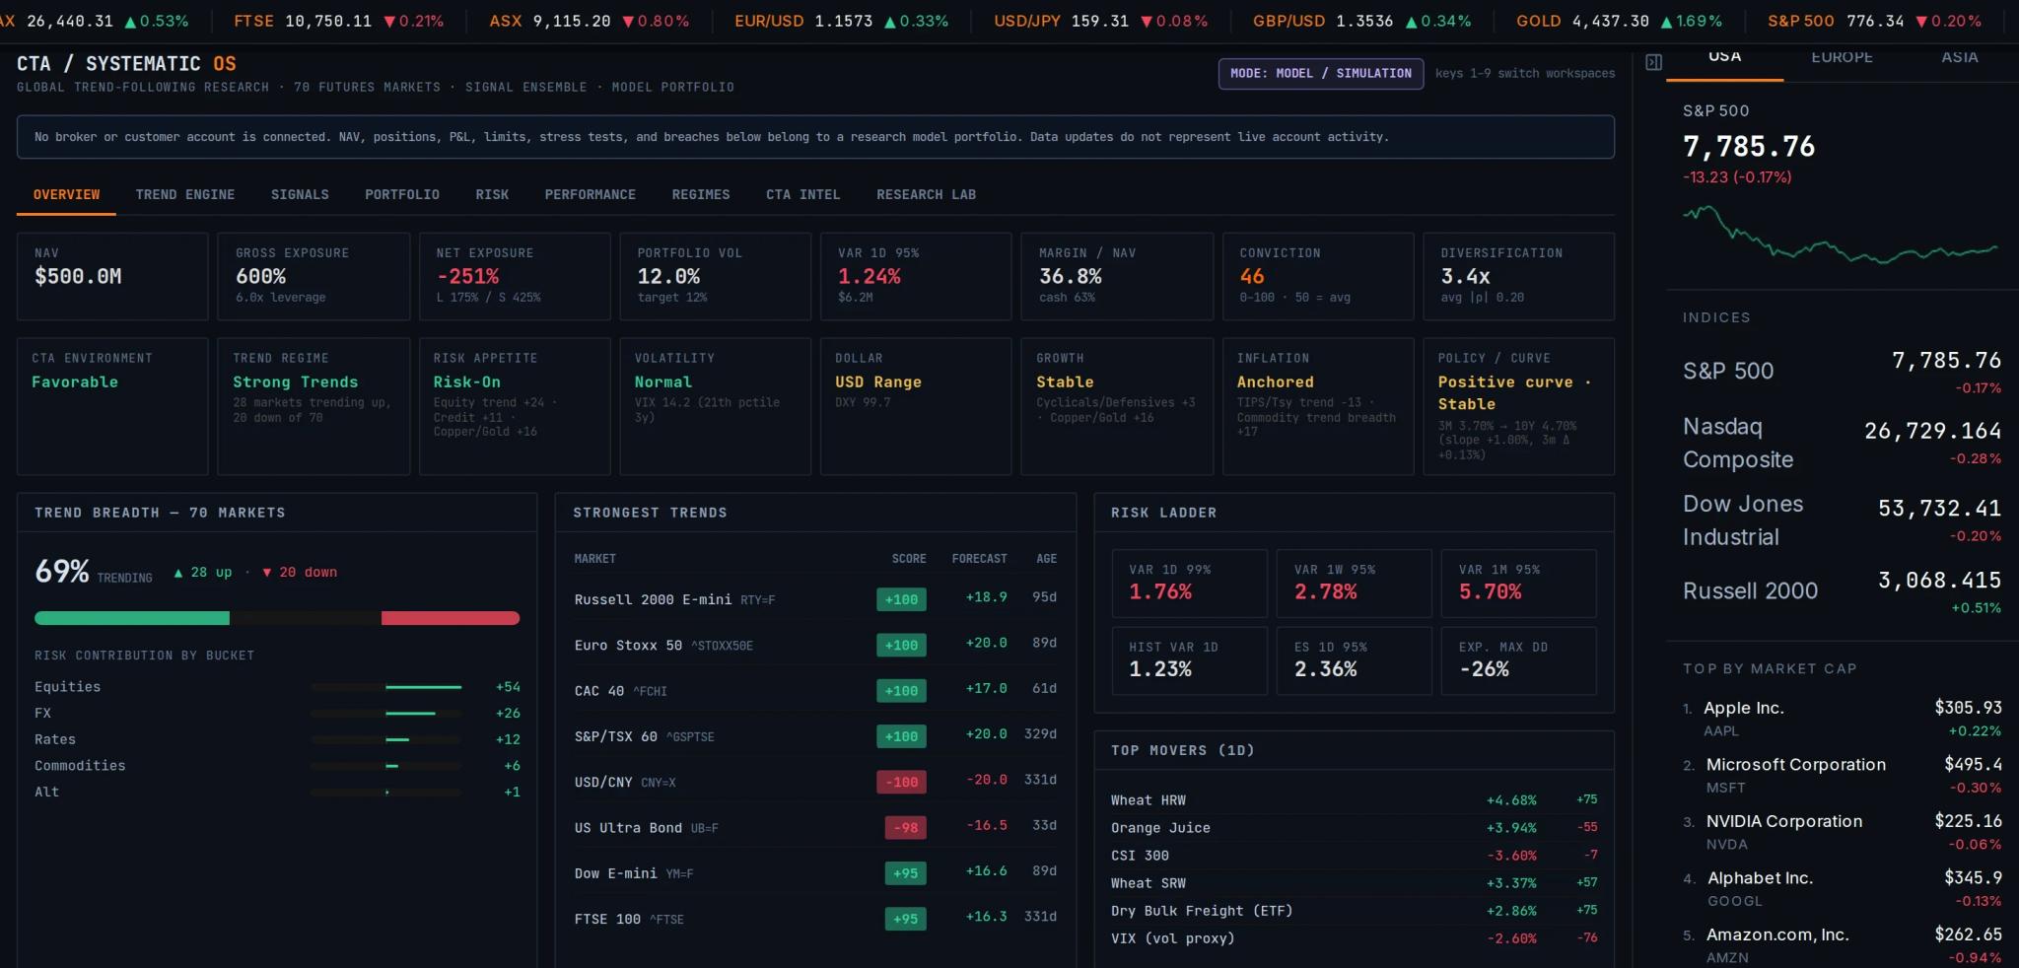2019x968 pixels.
Task: Click the NAV $500.0M card
Action: coord(112,276)
